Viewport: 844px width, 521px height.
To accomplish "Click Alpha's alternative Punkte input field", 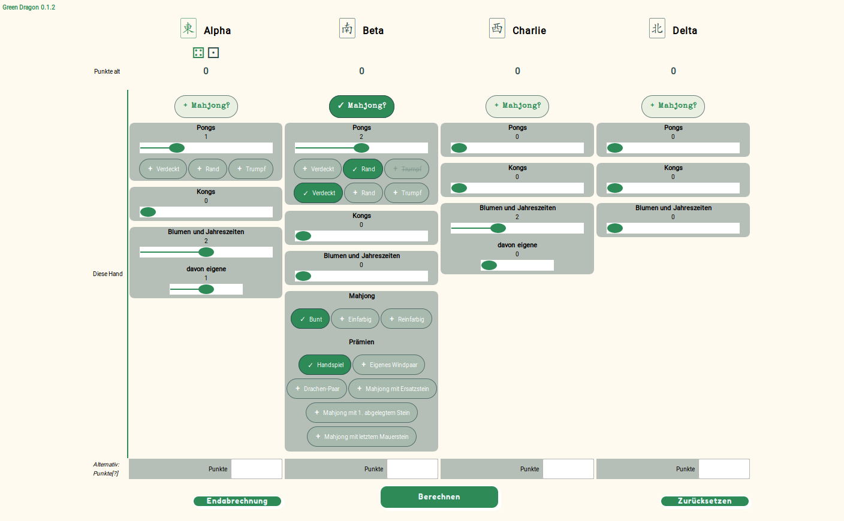I will (257, 469).
